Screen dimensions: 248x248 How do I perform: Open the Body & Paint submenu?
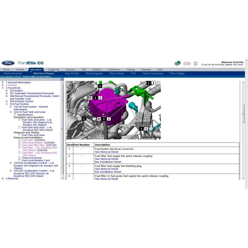tap(72, 73)
